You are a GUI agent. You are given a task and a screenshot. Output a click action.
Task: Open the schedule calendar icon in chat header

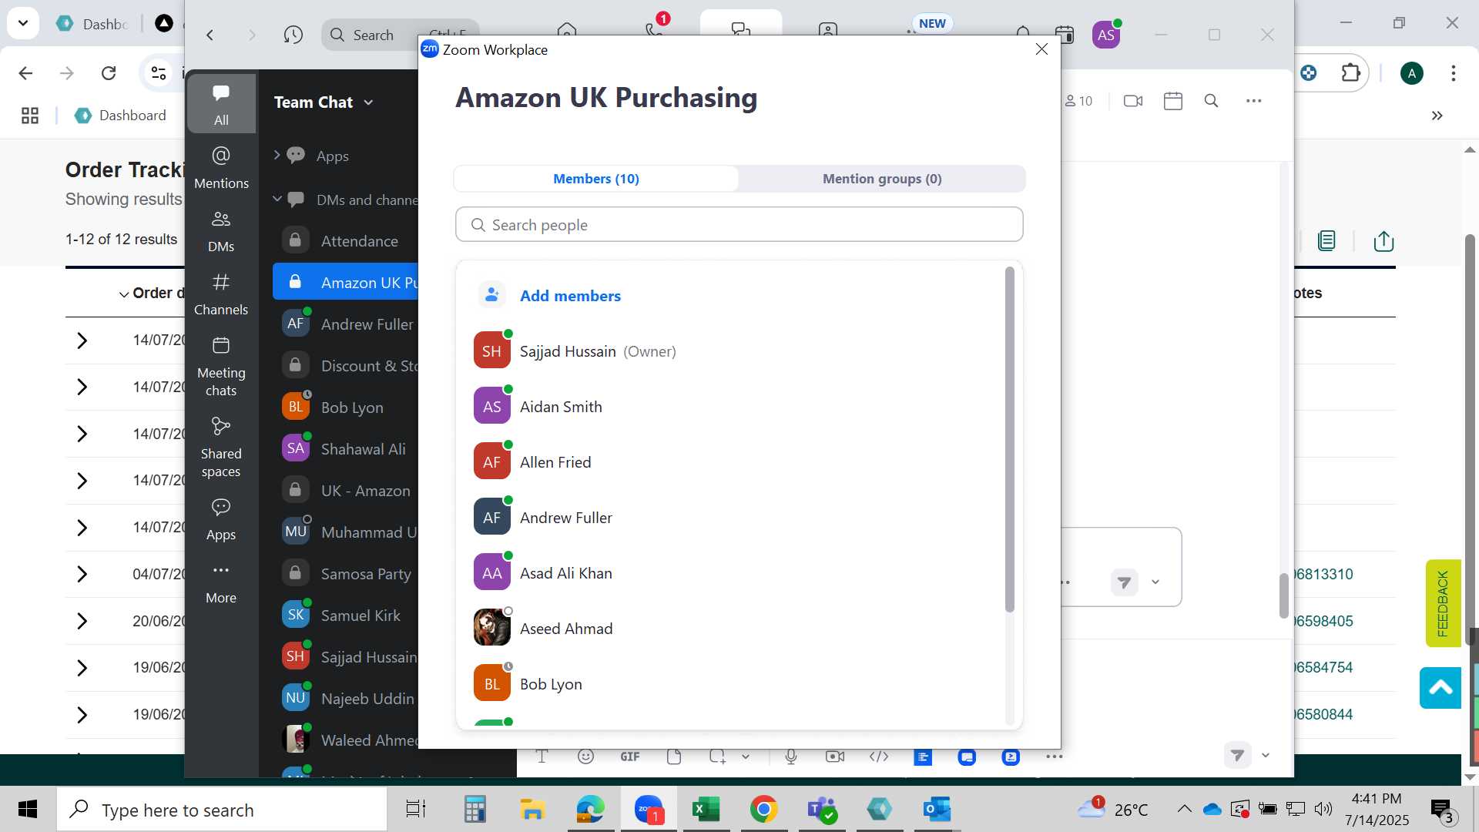click(x=1173, y=101)
